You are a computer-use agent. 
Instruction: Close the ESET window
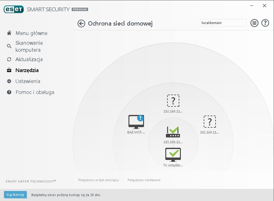[264, 6]
